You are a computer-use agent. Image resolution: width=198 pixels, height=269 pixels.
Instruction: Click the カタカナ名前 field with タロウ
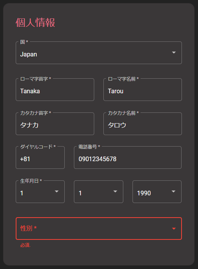(x=142, y=124)
